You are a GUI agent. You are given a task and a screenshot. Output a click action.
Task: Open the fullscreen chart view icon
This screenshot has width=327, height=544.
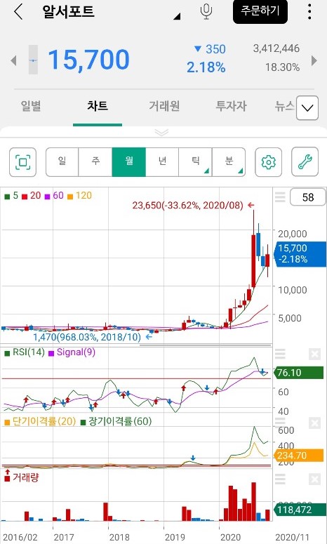(23, 162)
